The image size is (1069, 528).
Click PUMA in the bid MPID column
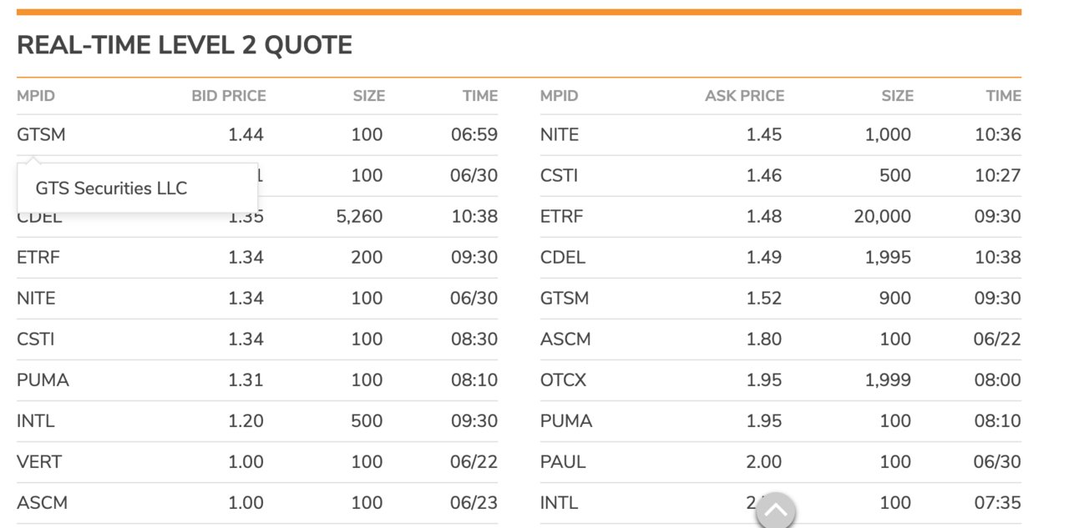(x=43, y=380)
